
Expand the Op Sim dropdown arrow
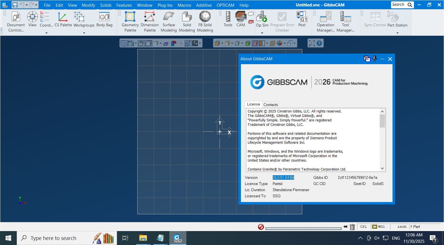pos(262,33)
